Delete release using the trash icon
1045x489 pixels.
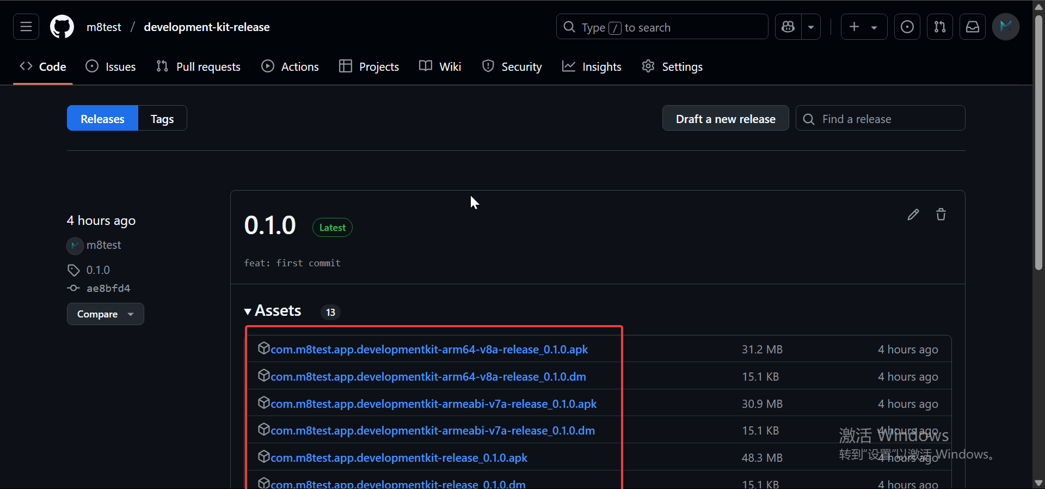941,215
